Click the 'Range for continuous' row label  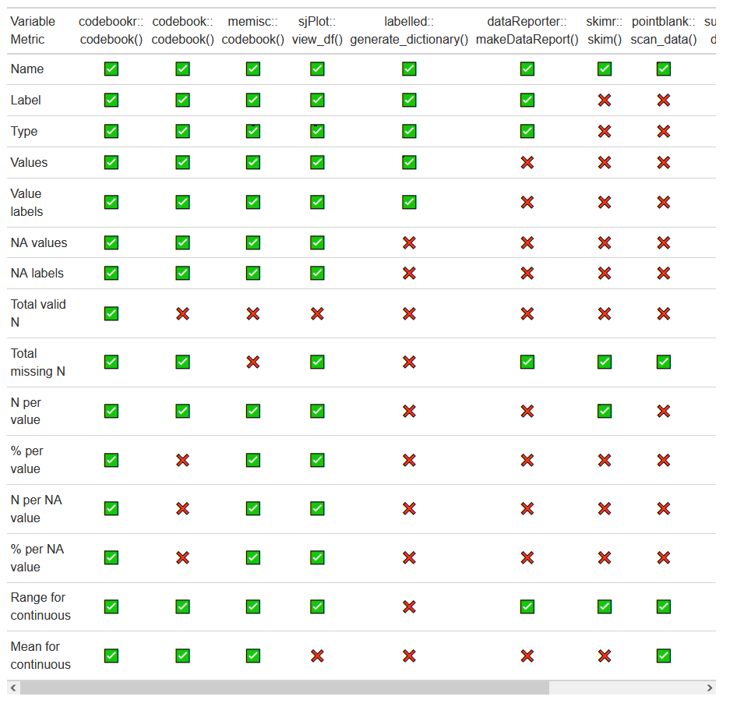pos(41,606)
